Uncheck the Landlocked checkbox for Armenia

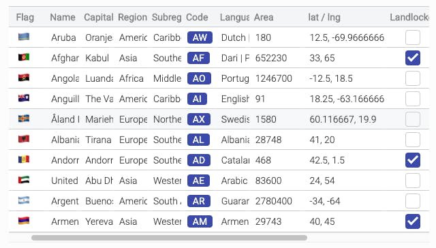[413, 221]
